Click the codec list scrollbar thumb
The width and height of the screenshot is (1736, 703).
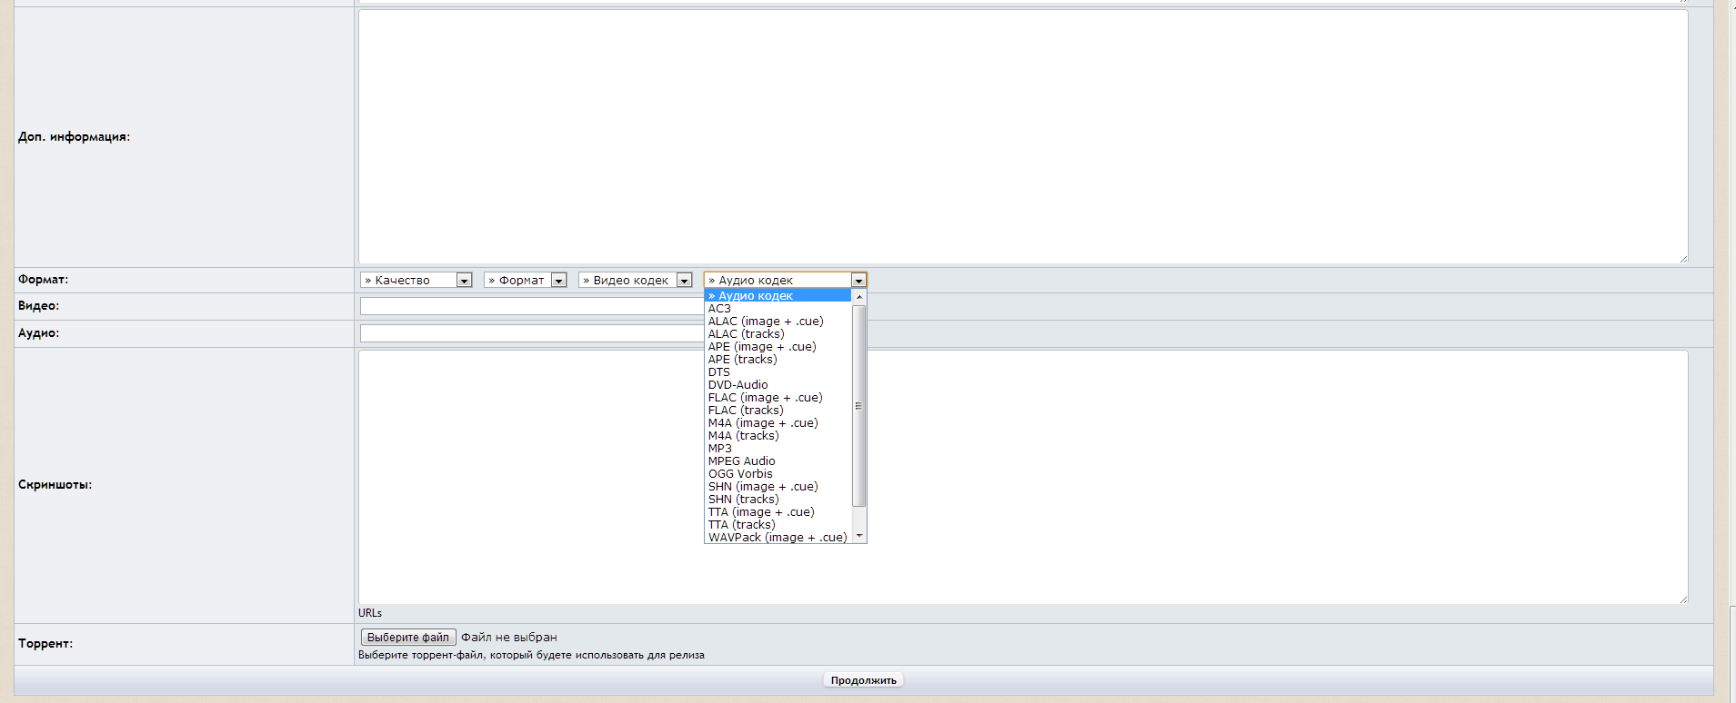click(x=859, y=406)
